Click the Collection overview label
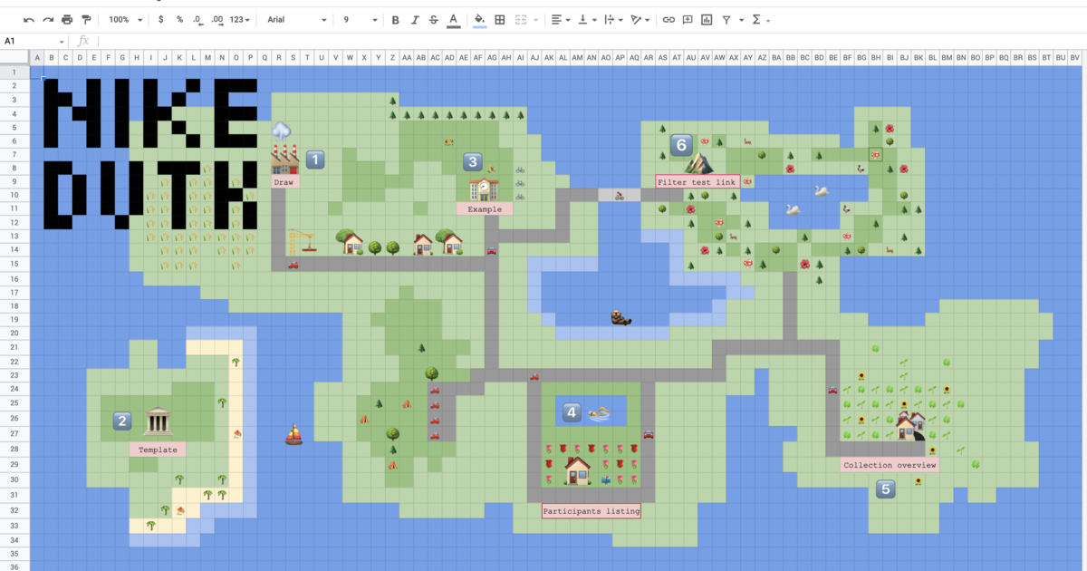Screen dimensions: 1087x571 click(x=890, y=465)
